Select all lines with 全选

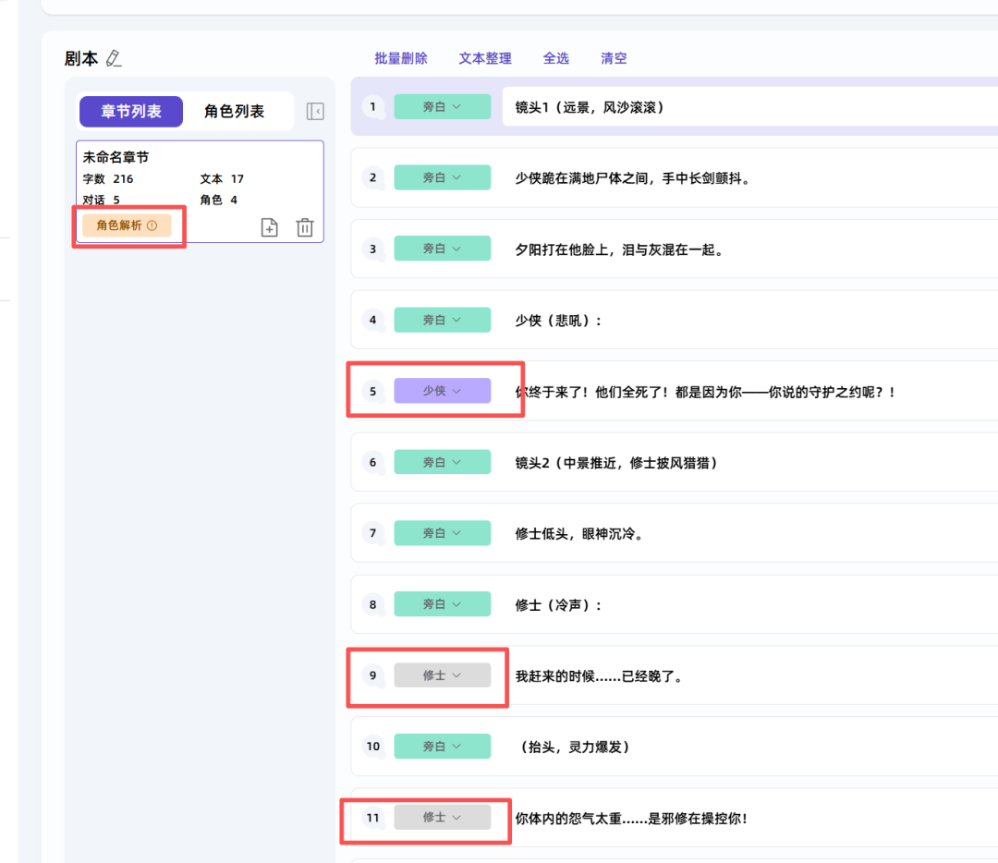click(556, 57)
